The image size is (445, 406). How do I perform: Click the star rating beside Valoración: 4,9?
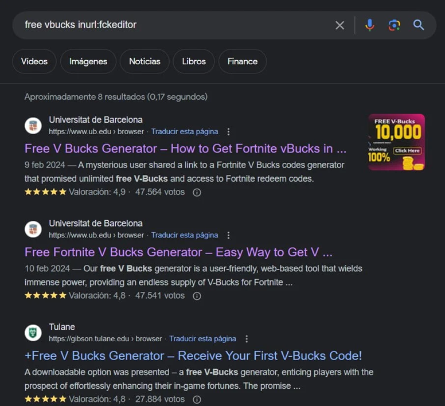45,192
